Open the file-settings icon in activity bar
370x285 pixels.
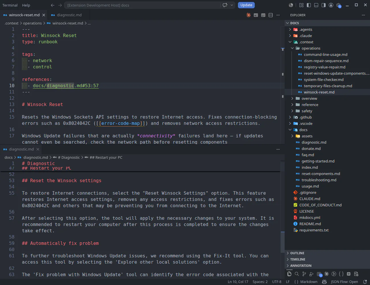coord(356,274)
